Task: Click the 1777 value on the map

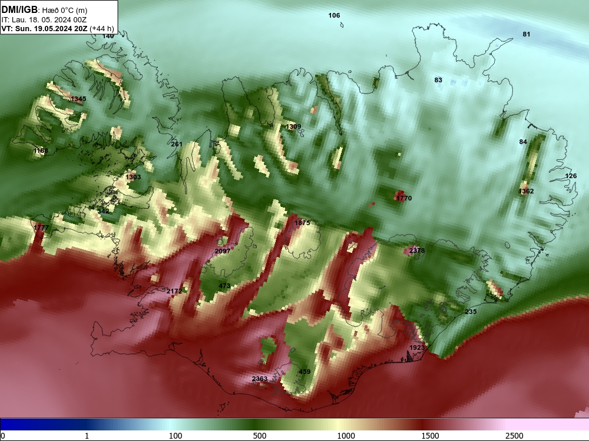Action: [x=41, y=228]
